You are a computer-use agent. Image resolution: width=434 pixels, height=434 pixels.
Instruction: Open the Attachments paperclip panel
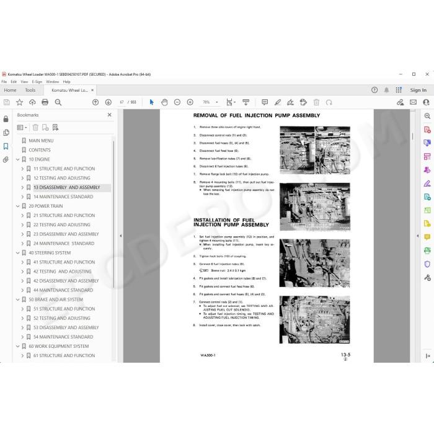click(x=6, y=159)
